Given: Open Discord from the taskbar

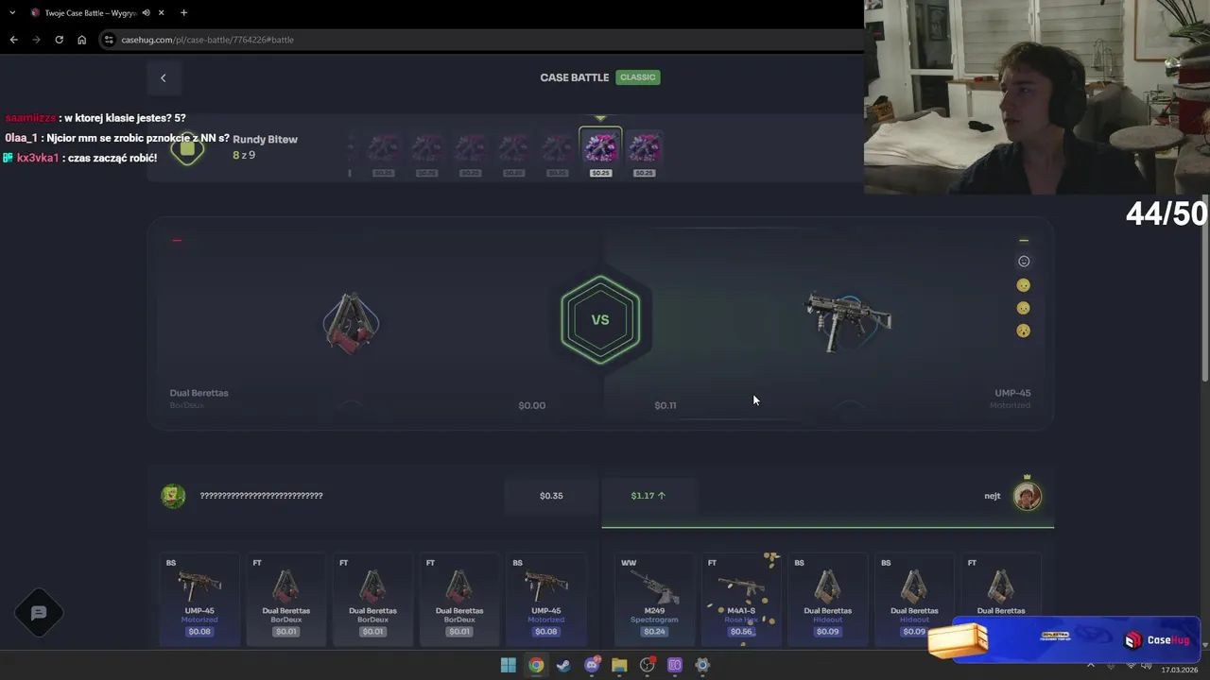Looking at the screenshot, I should (592, 665).
